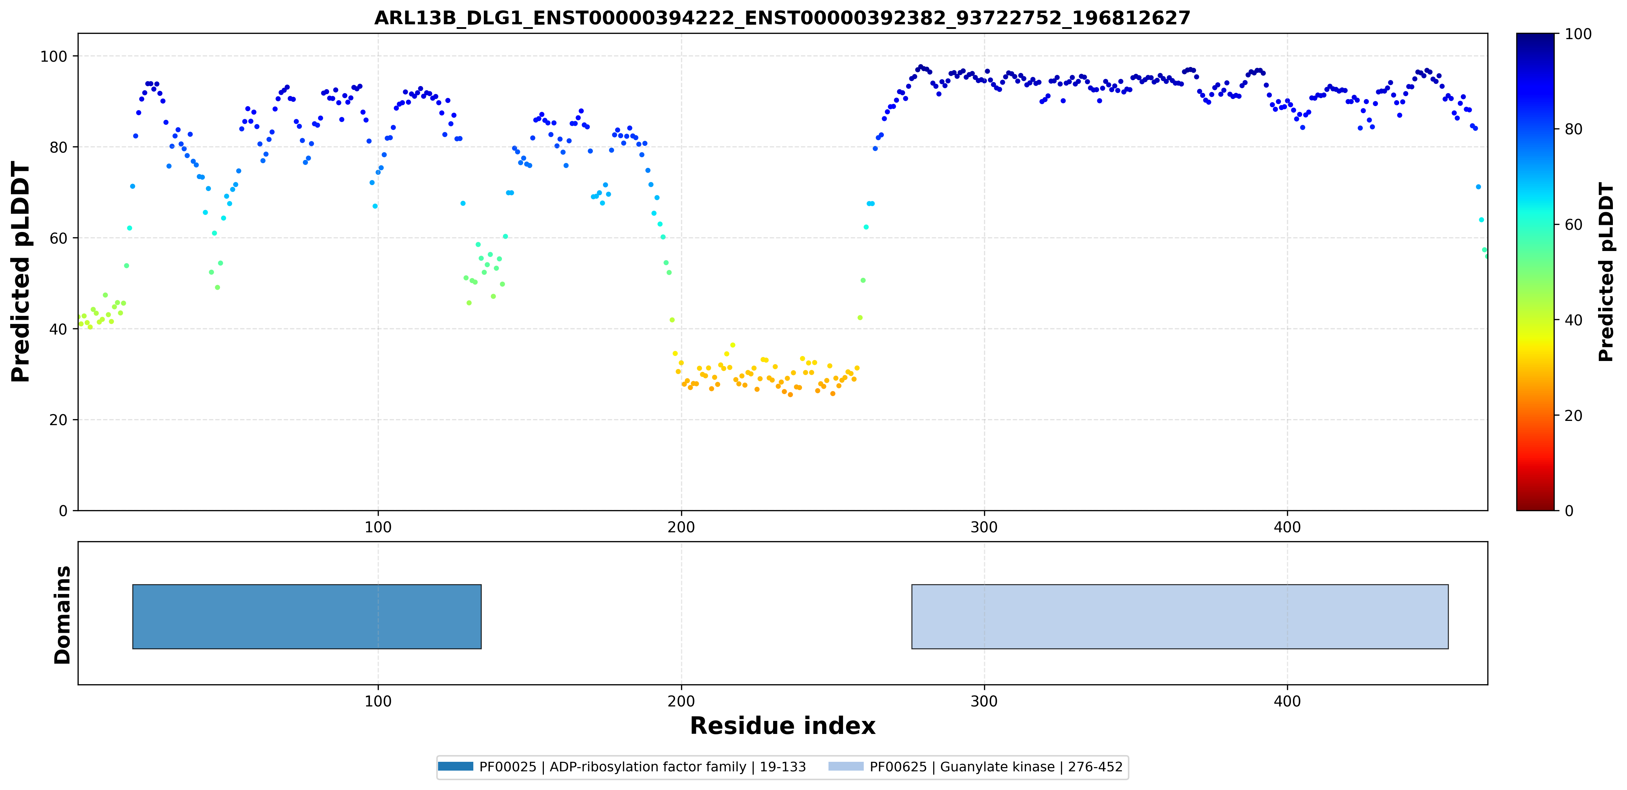Click the Predicted pLDDT colorbar gradient
Screen dimensions: 1627x790
tap(1535, 271)
